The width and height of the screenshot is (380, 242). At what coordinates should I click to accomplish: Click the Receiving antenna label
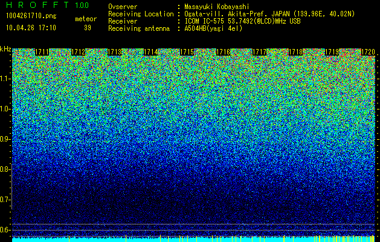139,28
